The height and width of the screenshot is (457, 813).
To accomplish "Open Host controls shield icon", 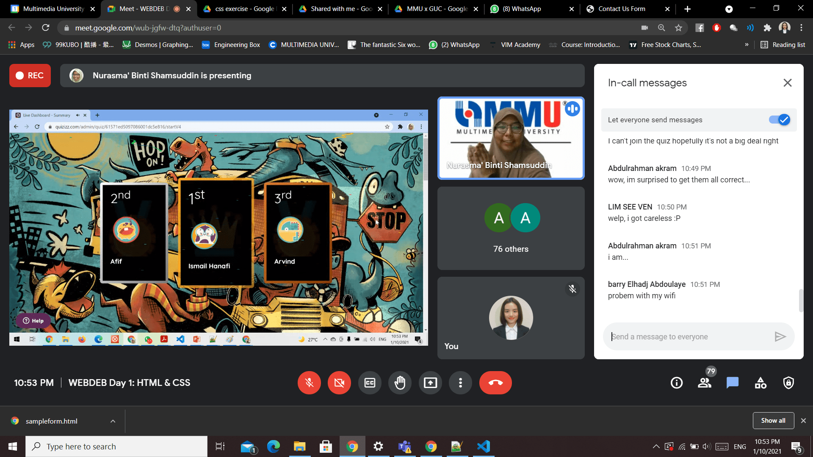I will [788, 383].
